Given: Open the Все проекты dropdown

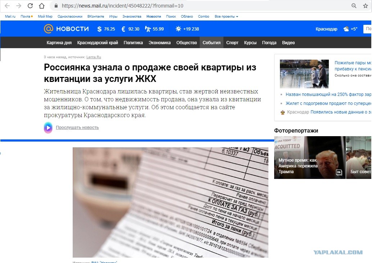Looking at the screenshot, I should click(226, 17).
